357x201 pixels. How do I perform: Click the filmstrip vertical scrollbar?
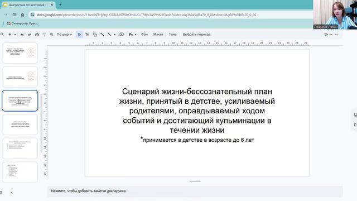click(41, 123)
